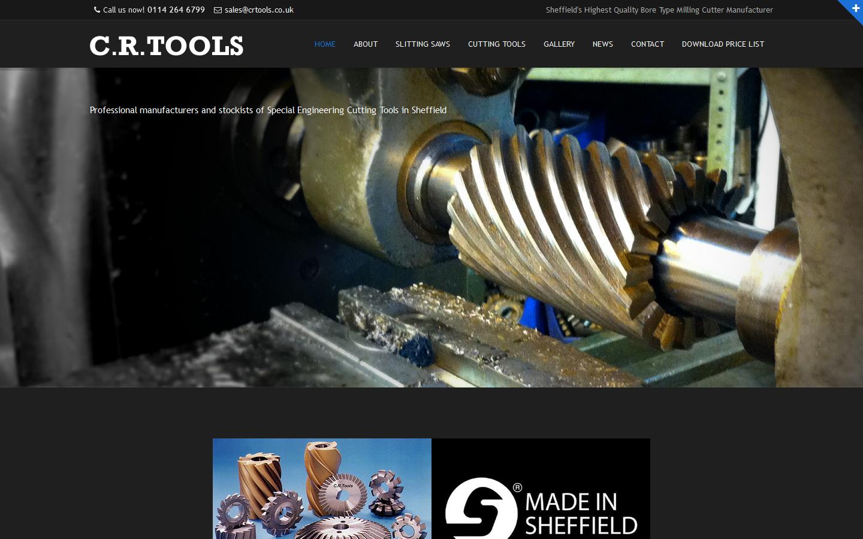Open the CUTTING TOOLS menu
The height and width of the screenshot is (539, 863).
(x=497, y=44)
